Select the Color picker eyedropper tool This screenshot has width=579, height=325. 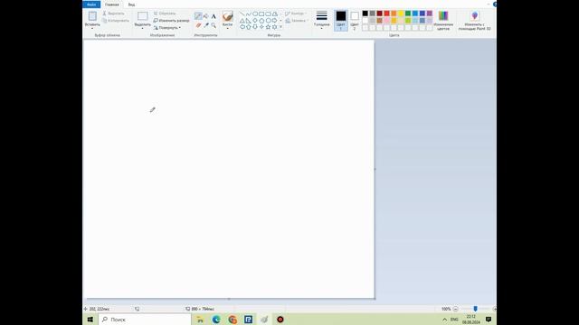click(x=206, y=25)
